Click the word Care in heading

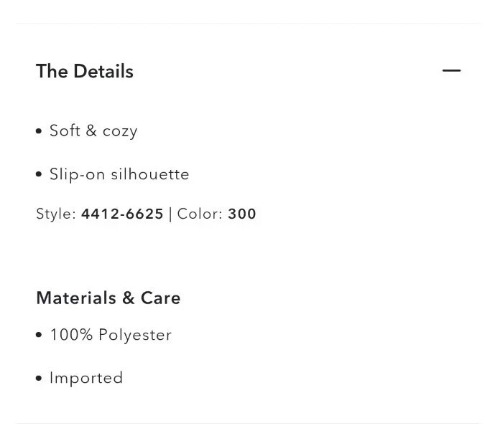161,298
